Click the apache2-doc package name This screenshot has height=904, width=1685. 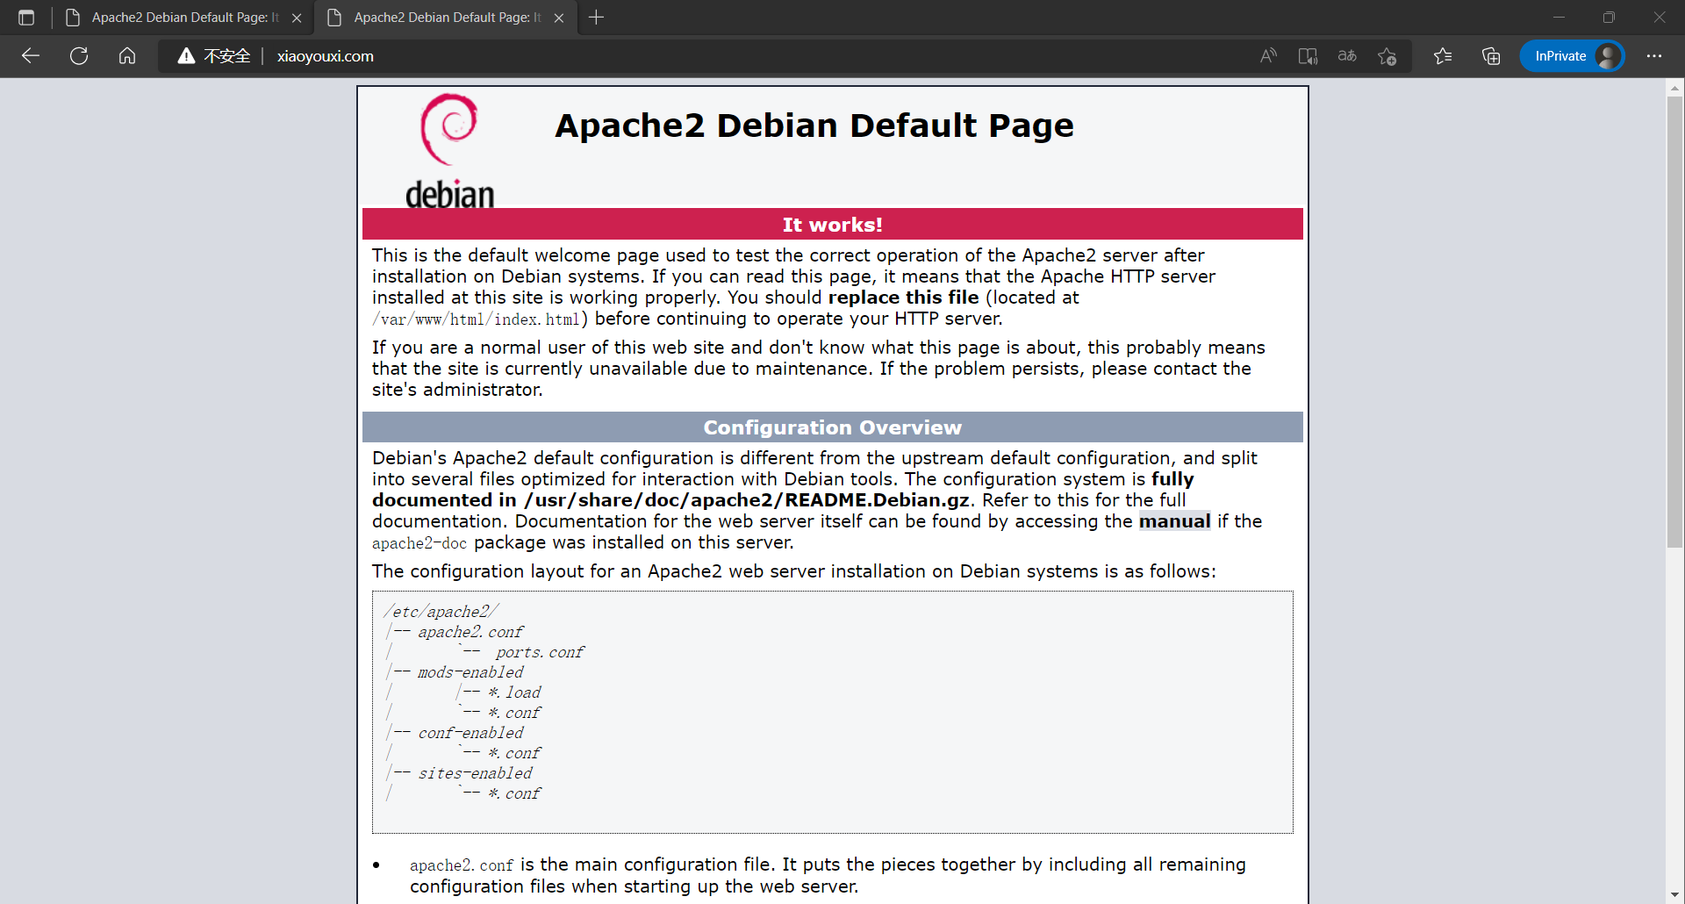pos(419,543)
